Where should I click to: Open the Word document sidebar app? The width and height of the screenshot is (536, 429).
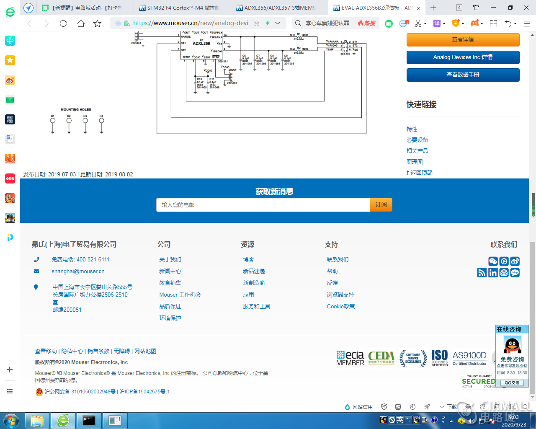pyautogui.click(x=10, y=139)
